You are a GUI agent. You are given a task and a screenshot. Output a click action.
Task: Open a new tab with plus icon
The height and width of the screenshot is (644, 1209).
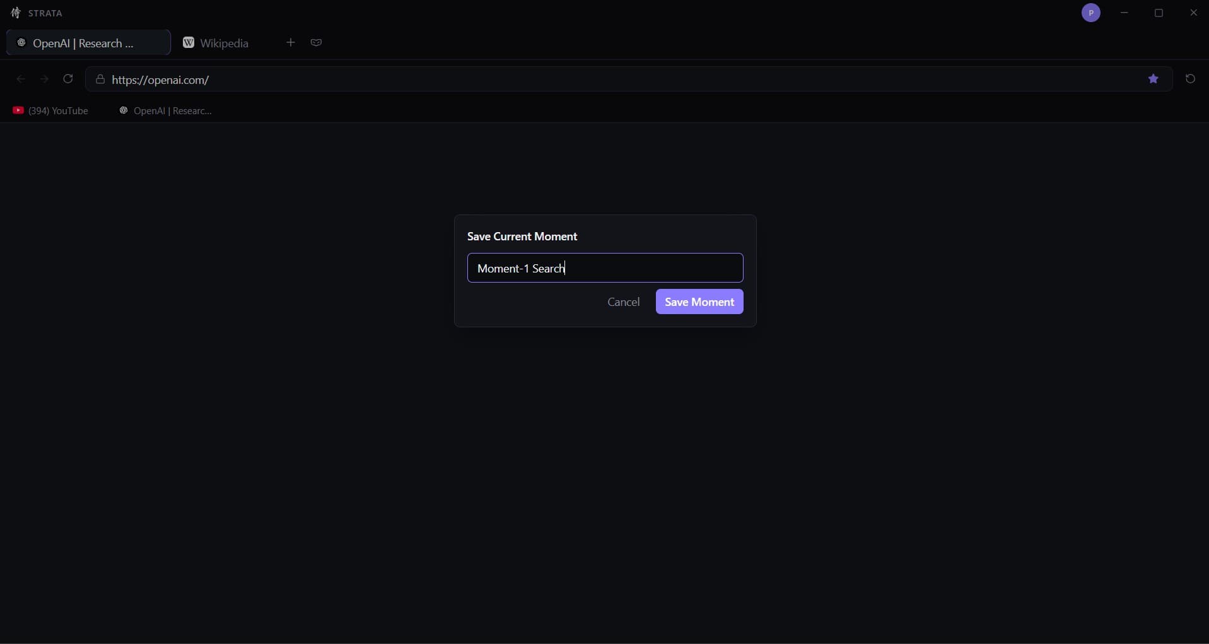coord(290,42)
